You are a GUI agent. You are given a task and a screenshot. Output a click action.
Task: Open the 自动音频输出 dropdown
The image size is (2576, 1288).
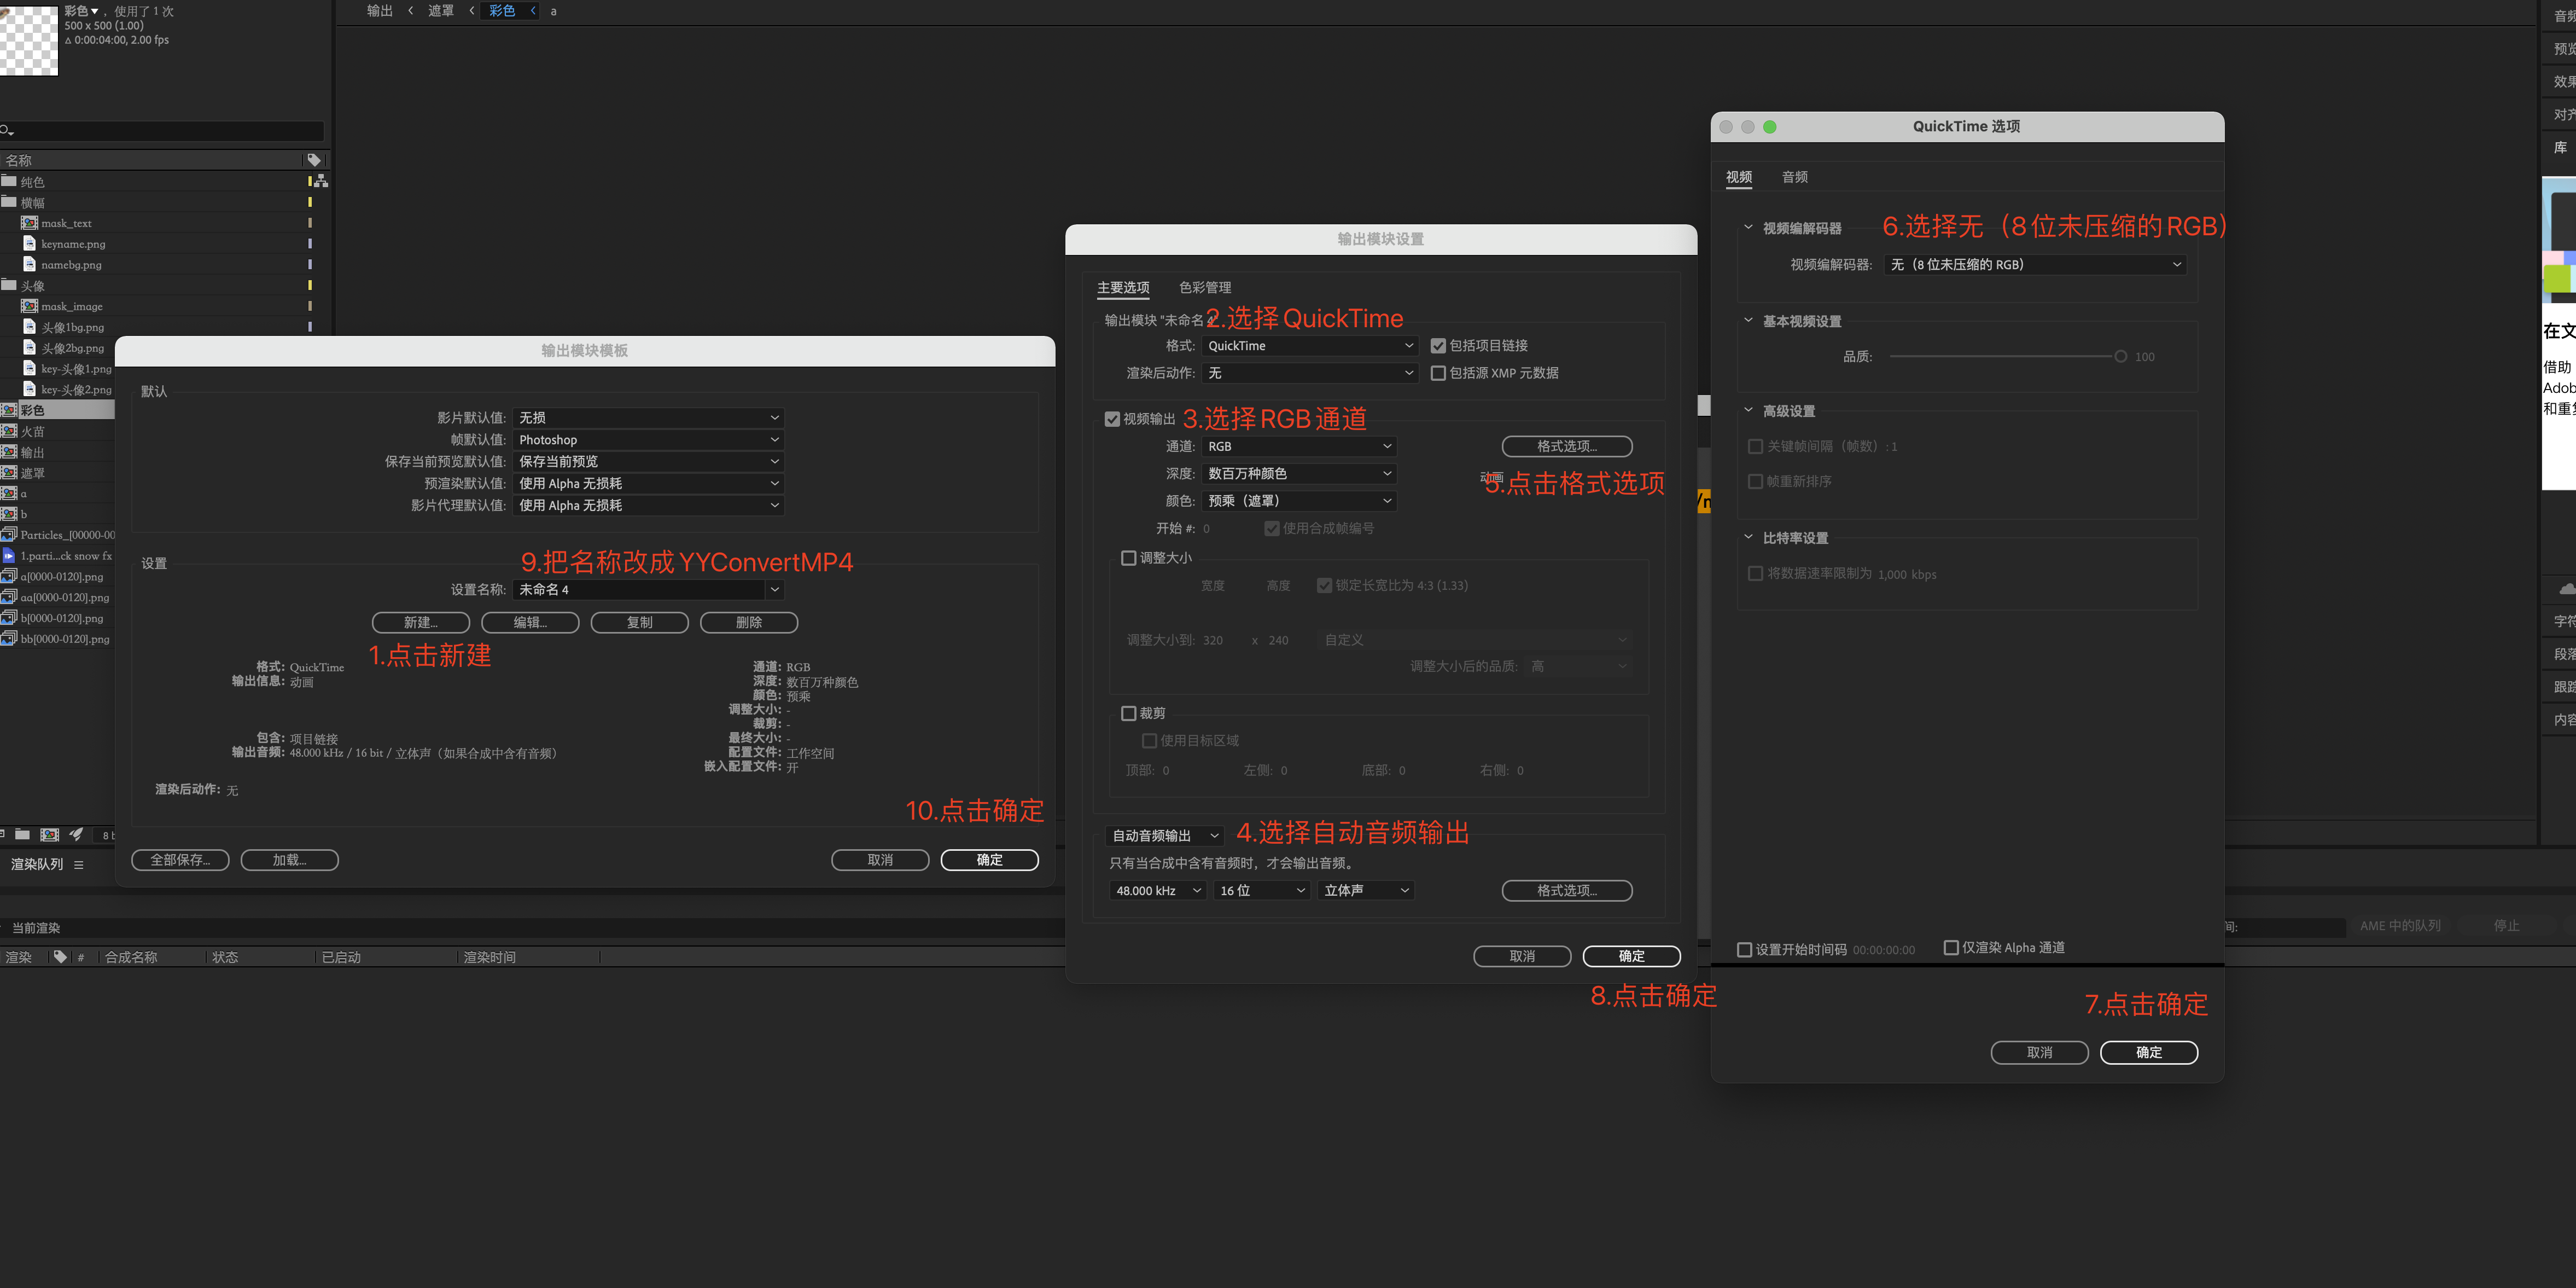tap(1164, 836)
